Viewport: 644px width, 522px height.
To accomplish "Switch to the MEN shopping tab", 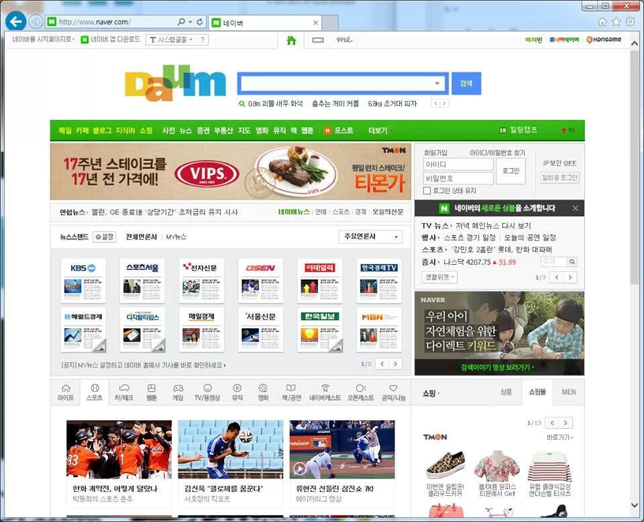I will tap(569, 392).
